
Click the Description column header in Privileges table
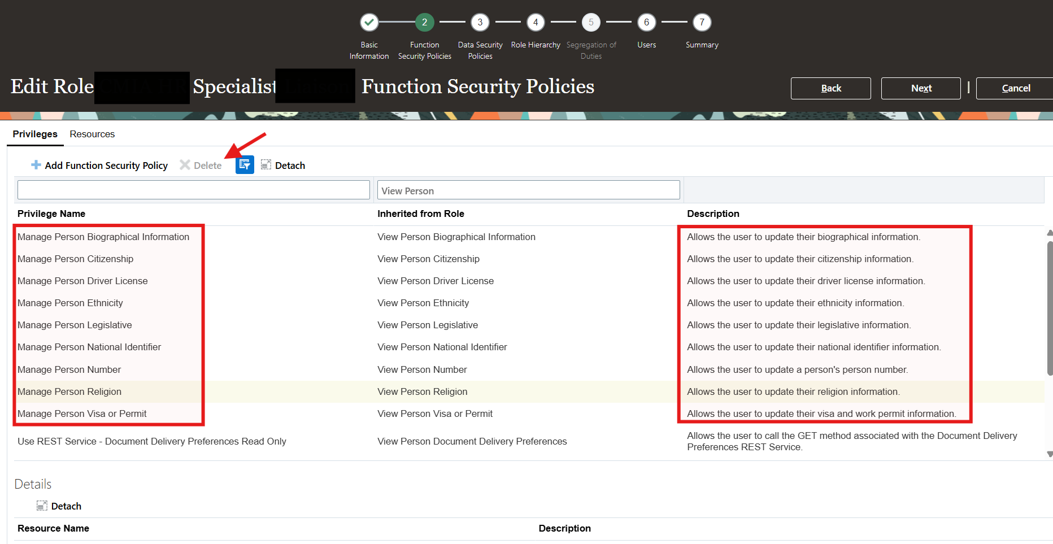[713, 214]
